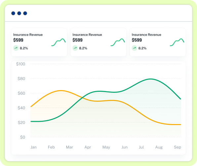Select the Jun month label

tap(124, 147)
